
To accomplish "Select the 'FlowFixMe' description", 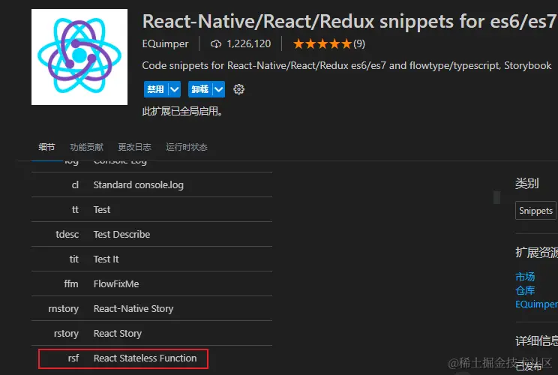I will pos(116,284).
